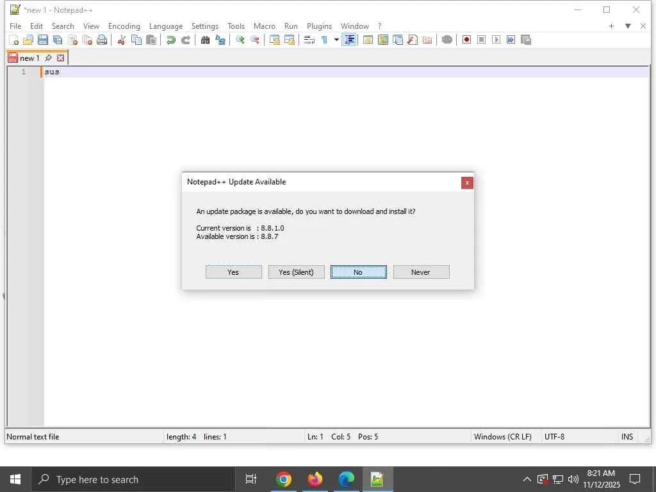Run macro multiple times icon

point(511,40)
